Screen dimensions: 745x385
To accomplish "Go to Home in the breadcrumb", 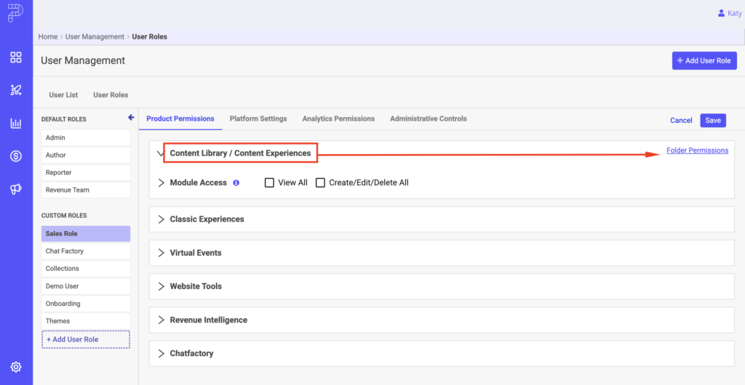I will pyautogui.click(x=48, y=36).
